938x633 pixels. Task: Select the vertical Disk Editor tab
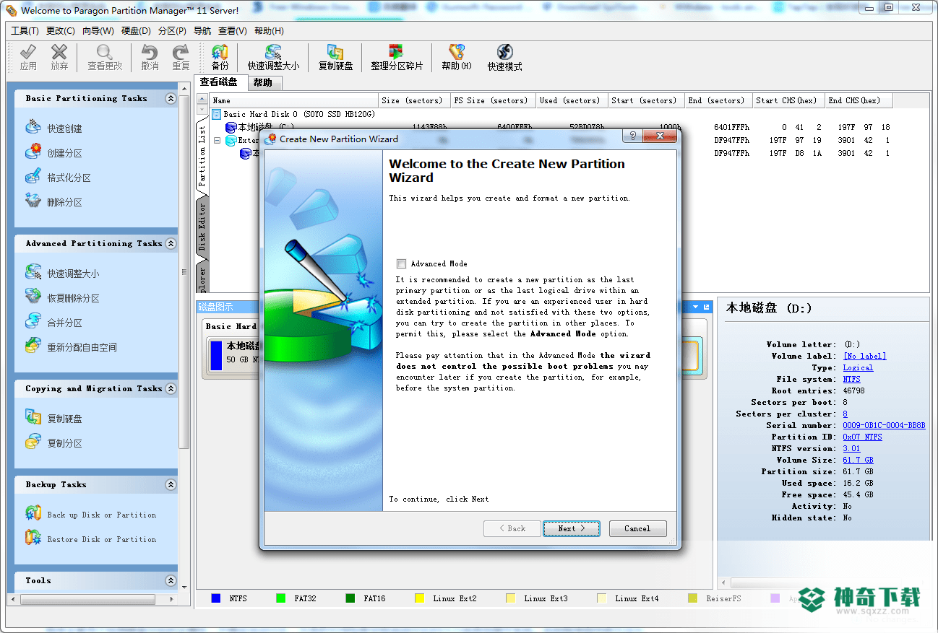click(x=202, y=227)
